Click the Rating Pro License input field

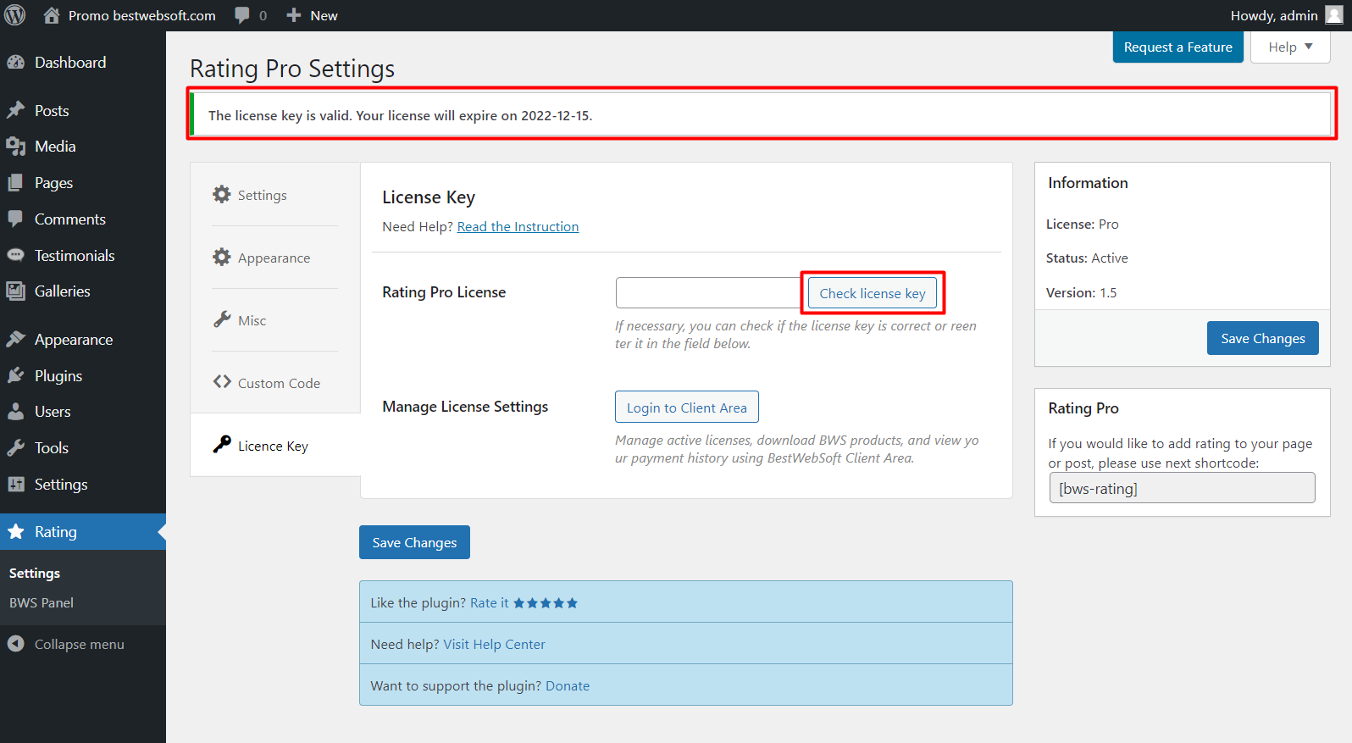[708, 293]
